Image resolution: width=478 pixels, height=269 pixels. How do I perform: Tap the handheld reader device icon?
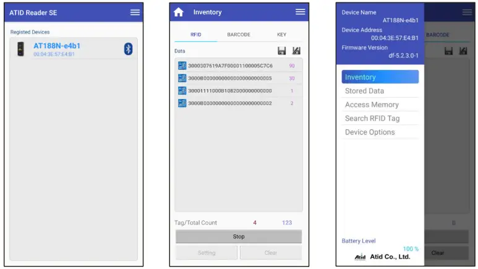point(20,49)
